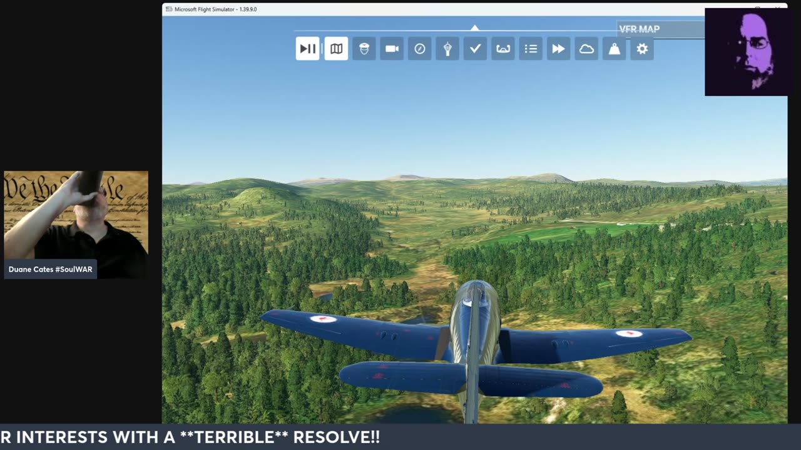Open the basic controls yoke icon

tap(503, 49)
